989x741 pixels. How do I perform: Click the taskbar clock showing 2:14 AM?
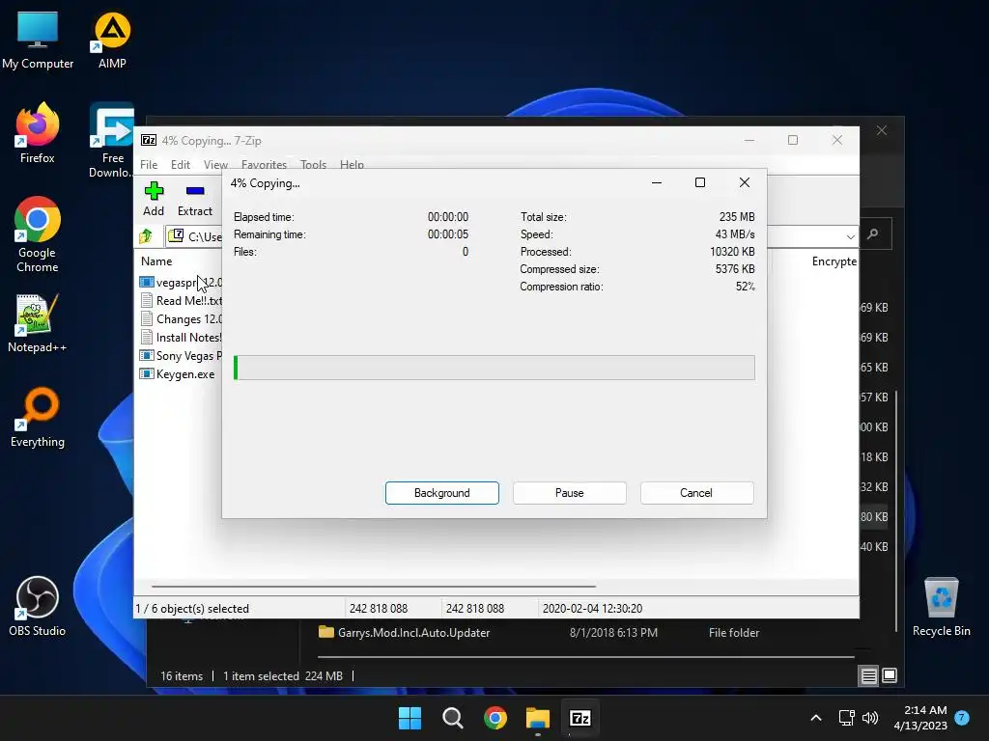(x=920, y=718)
